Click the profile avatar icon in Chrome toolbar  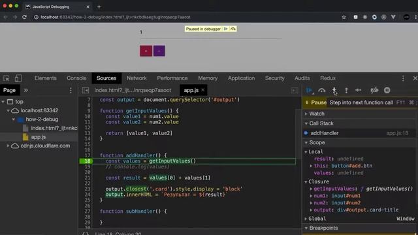(x=406, y=17)
